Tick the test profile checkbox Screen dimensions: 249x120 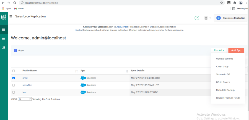tap(14, 92)
